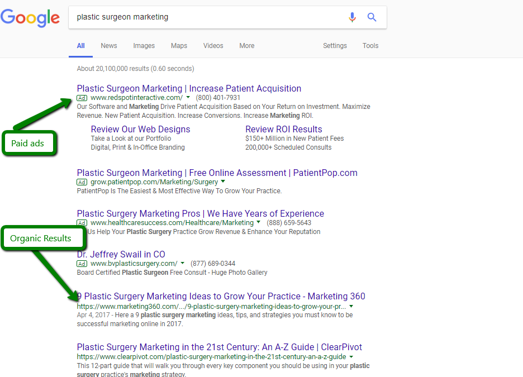
Task: Switch to the News tab
Action: tap(109, 46)
